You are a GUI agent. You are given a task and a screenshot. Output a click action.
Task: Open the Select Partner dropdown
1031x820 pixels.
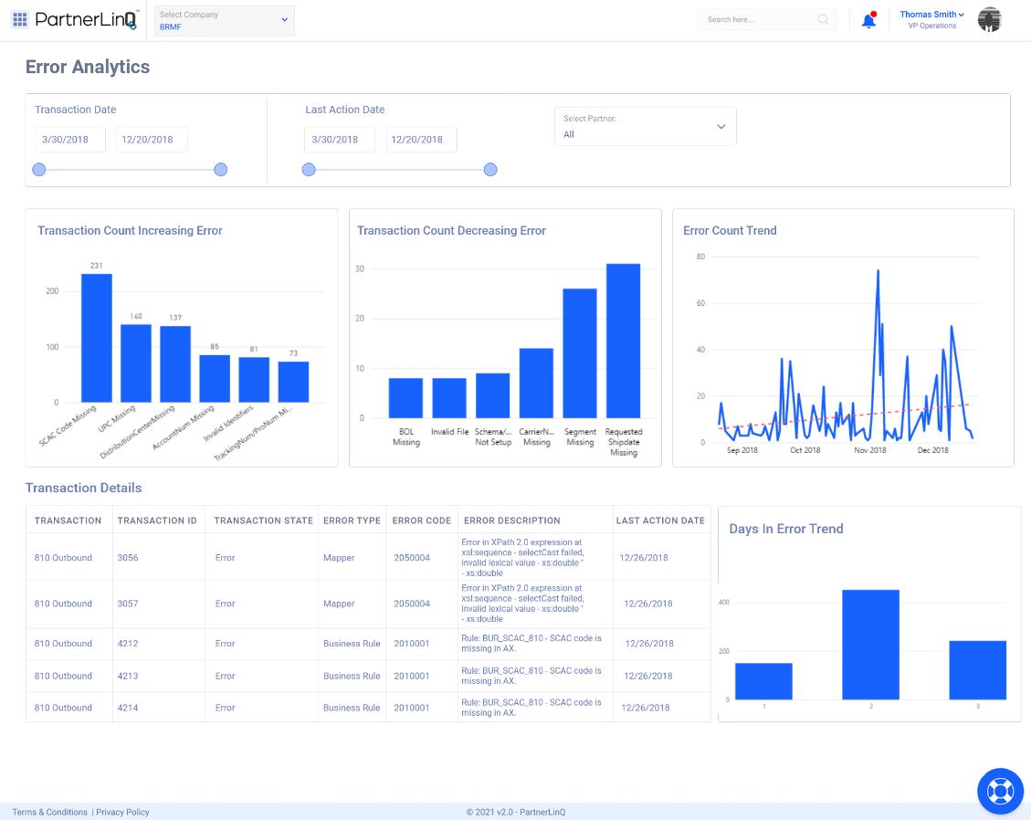[x=645, y=127]
